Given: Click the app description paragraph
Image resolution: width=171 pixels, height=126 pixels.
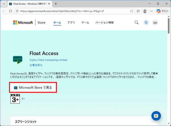Looking at the screenshot, I should [84, 75].
